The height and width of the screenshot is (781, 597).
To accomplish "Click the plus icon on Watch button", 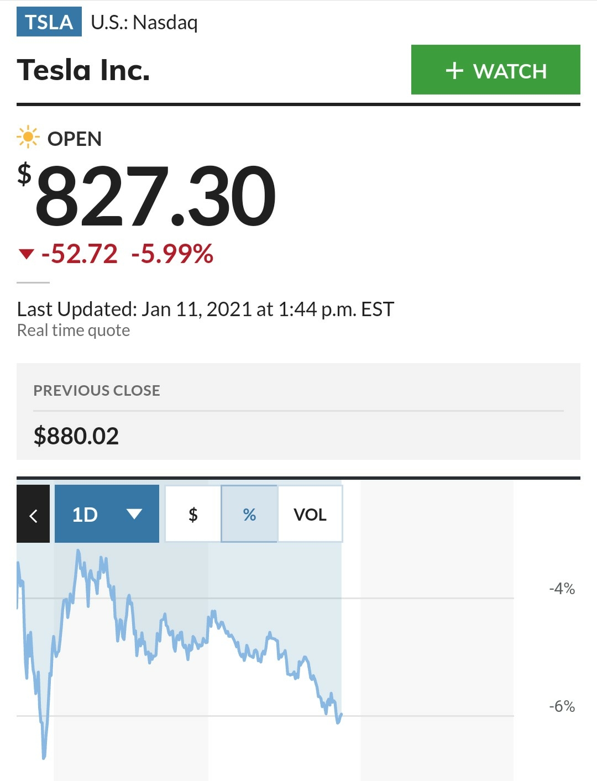I will point(454,71).
